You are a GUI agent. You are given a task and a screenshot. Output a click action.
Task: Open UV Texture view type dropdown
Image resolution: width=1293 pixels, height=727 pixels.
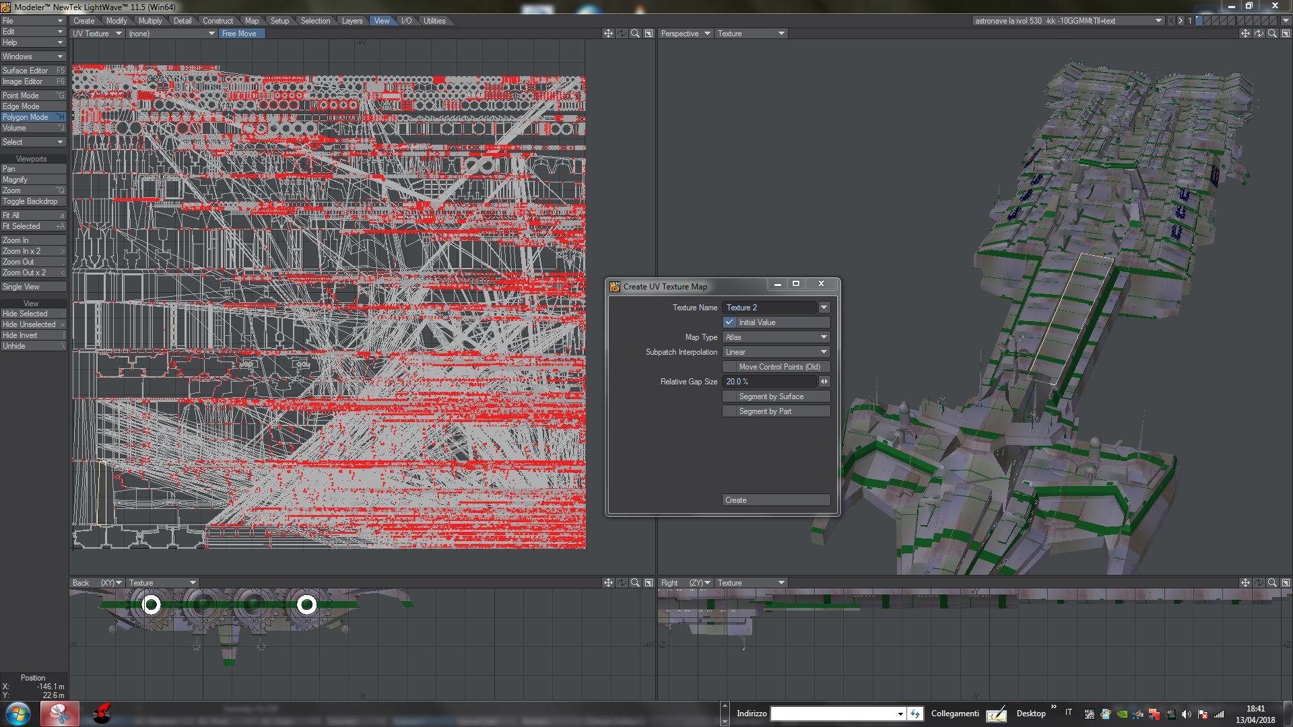click(x=97, y=34)
